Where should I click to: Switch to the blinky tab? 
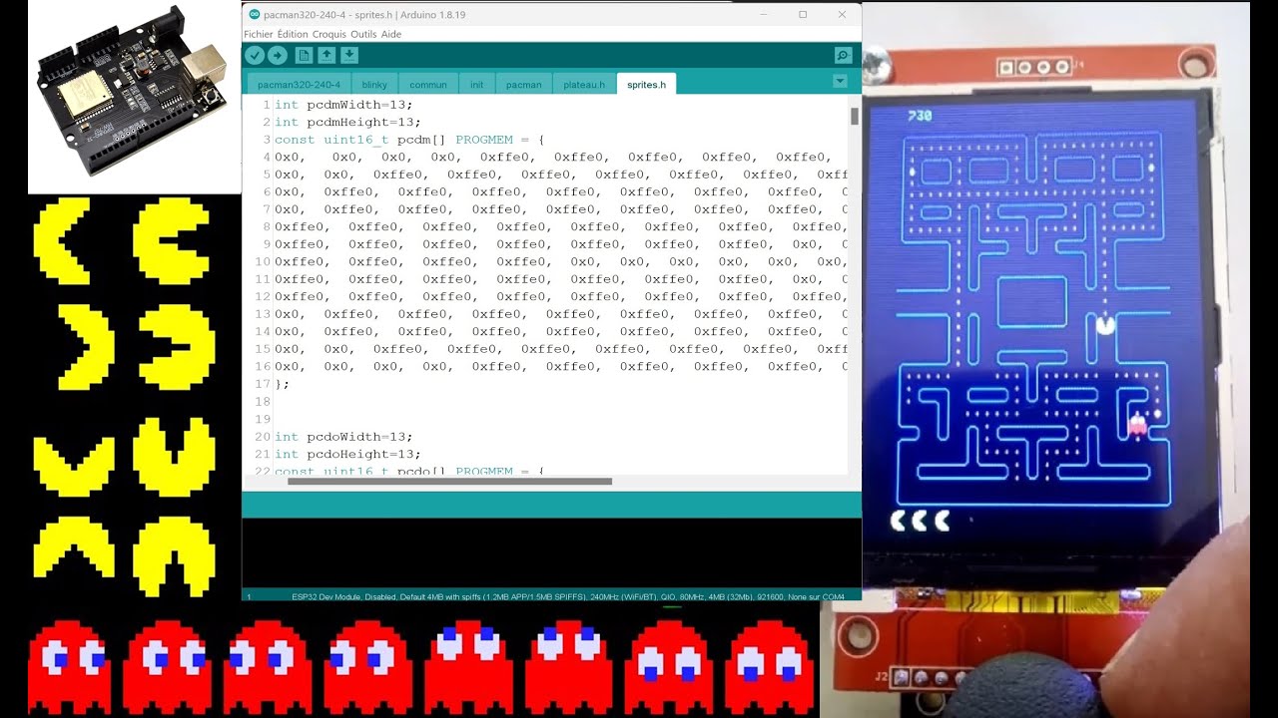tap(374, 85)
